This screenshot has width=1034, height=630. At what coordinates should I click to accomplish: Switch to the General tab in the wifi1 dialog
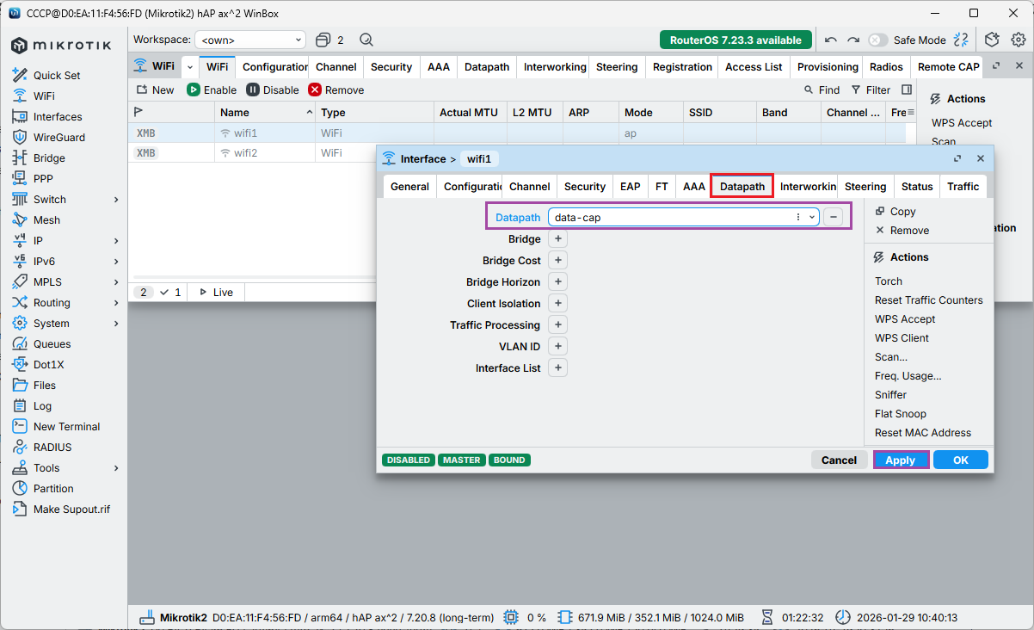point(409,187)
